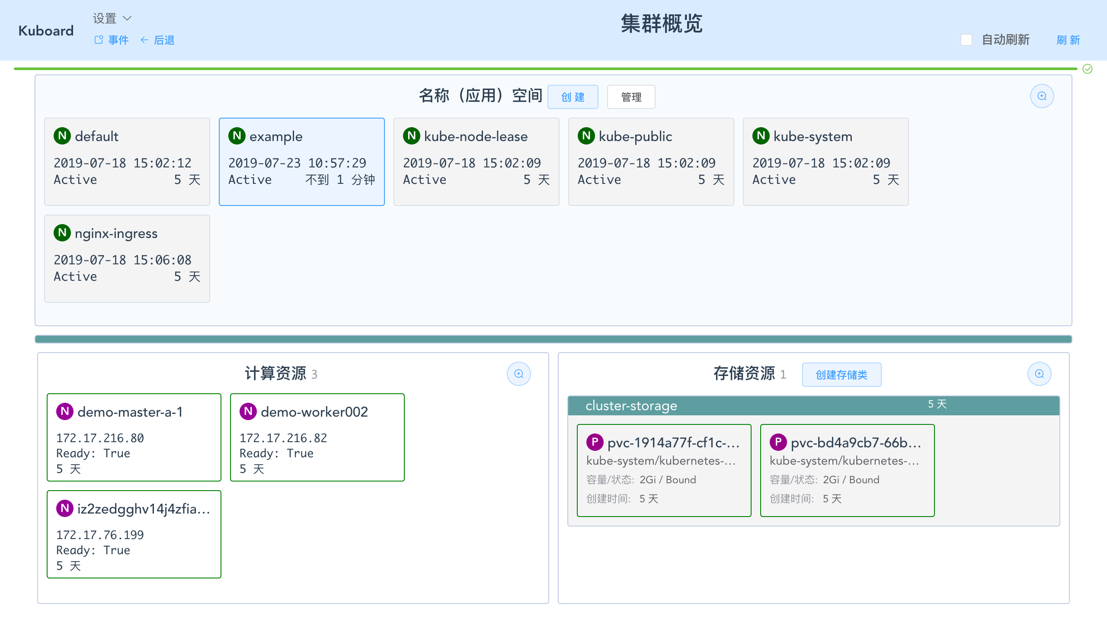Viewport: 1107px width, 623px height.
Task: Click the green check status icon on the right
Action: coord(1087,68)
